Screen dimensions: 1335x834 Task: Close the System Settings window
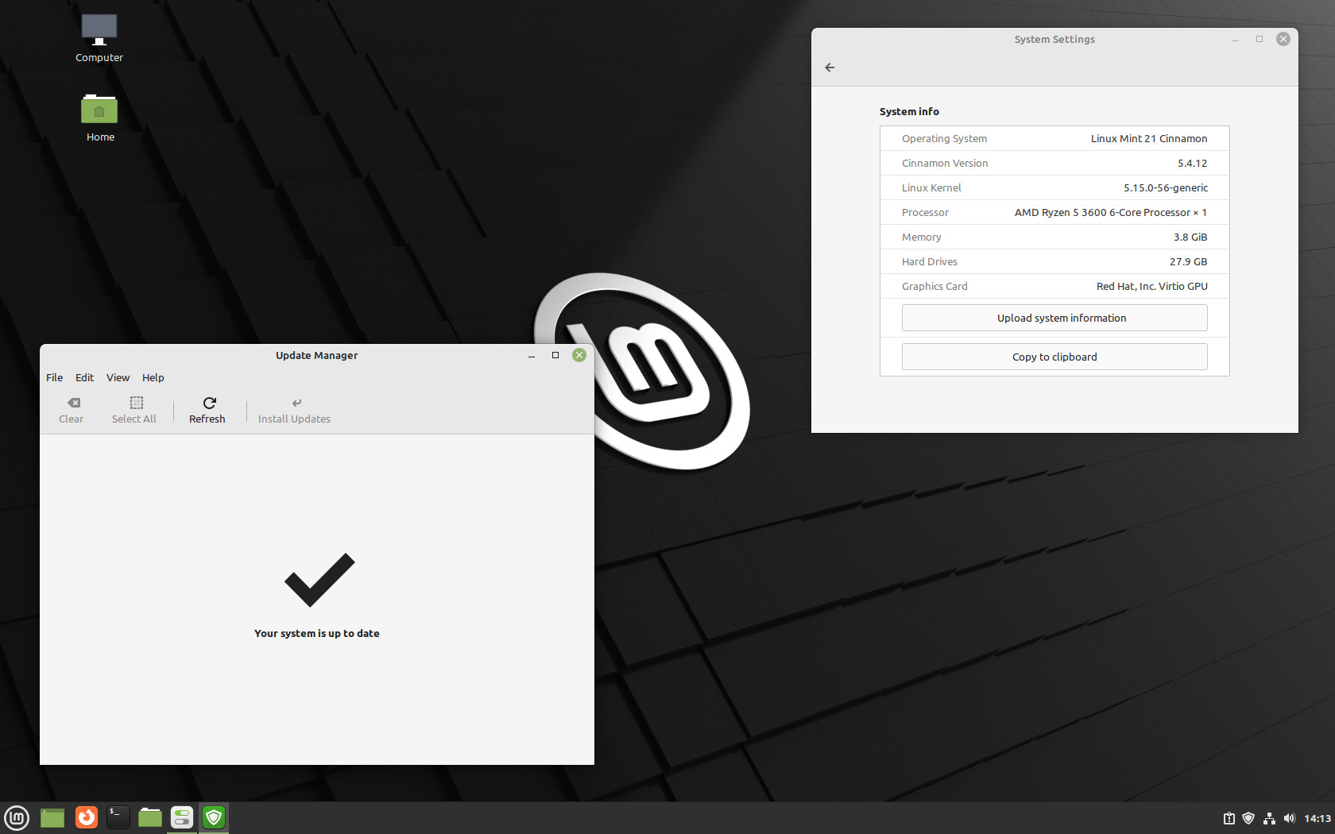[1283, 39]
